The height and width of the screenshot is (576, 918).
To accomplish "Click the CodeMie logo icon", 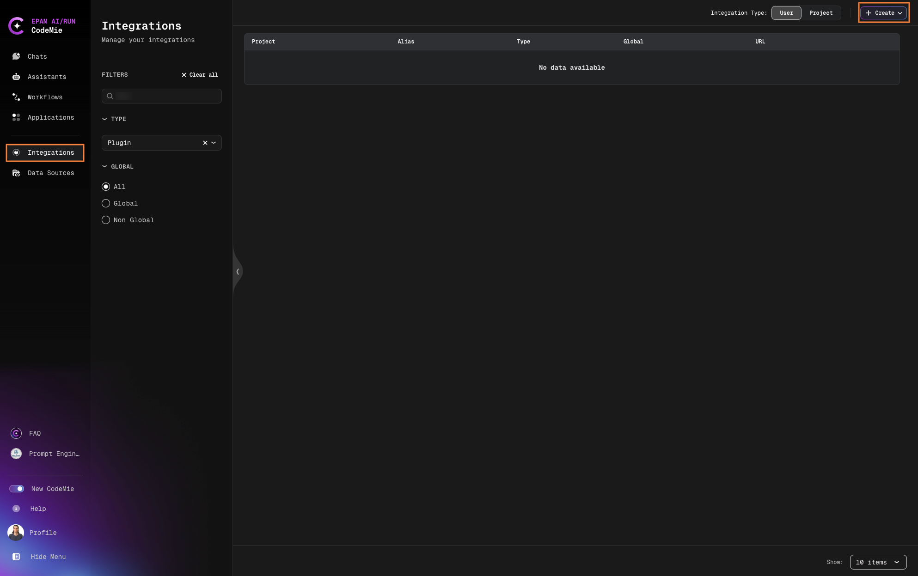I will point(17,26).
